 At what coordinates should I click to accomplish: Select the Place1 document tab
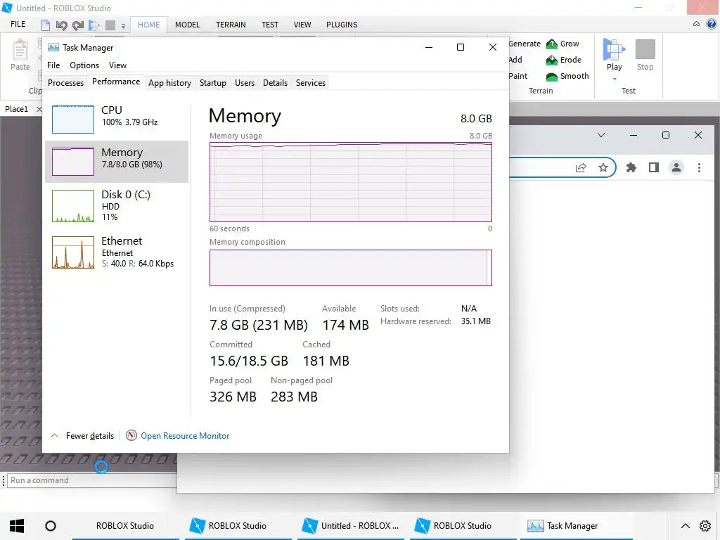coord(17,109)
